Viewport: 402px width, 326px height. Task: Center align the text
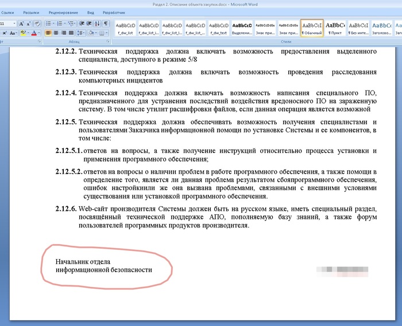57,33
